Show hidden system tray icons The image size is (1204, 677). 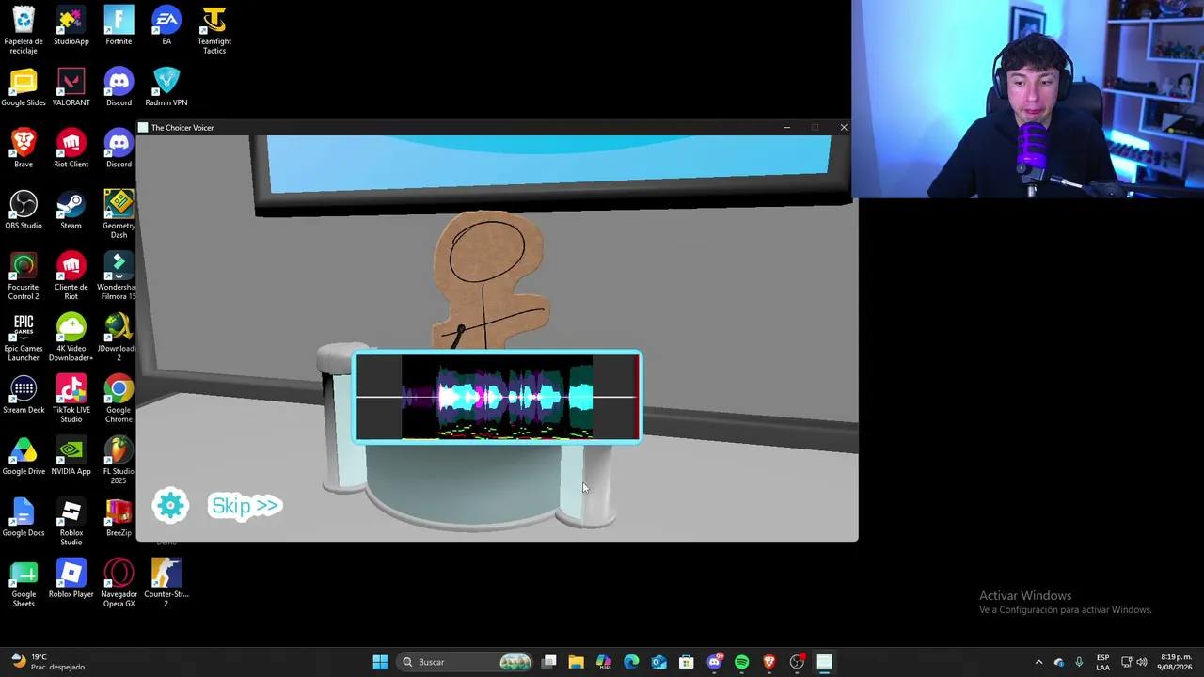pyautogui.click(x=1038, y=662)
